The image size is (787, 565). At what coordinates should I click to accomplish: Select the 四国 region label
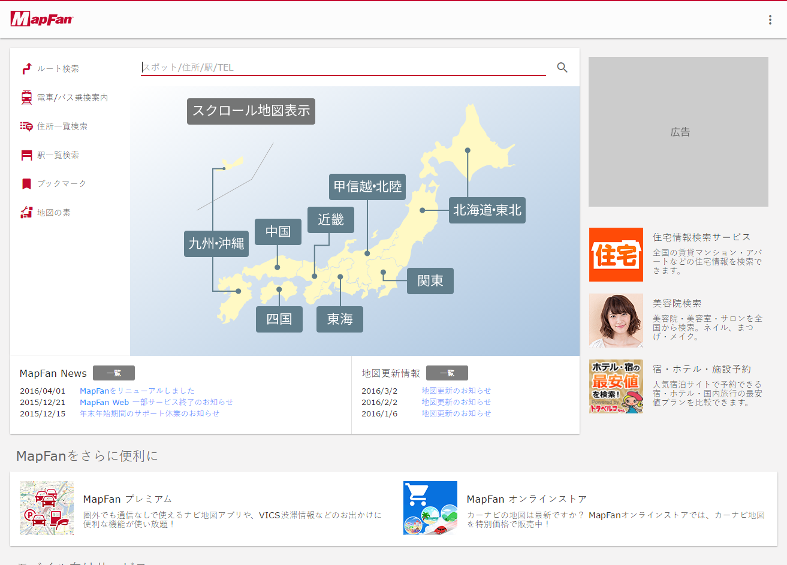coord(279,319)
